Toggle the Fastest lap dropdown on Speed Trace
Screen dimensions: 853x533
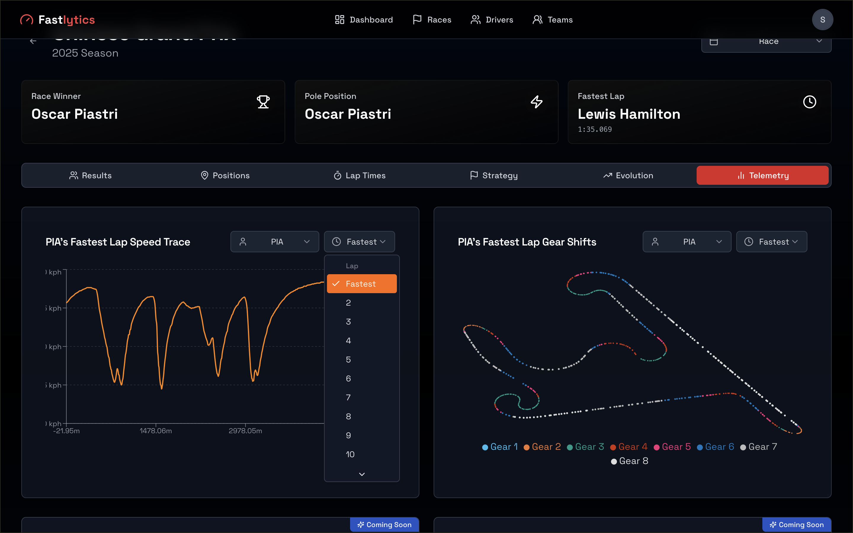(x=359, y=241)
